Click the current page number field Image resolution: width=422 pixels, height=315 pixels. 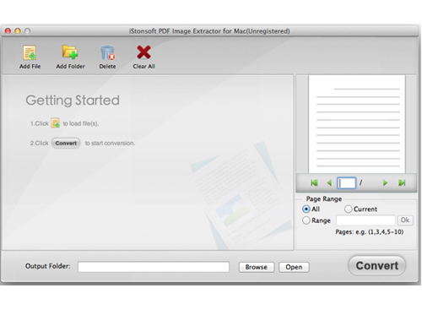click(347, 183)
